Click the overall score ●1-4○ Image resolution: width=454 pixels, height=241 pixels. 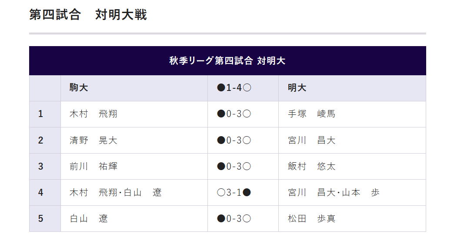coord(234,88)
